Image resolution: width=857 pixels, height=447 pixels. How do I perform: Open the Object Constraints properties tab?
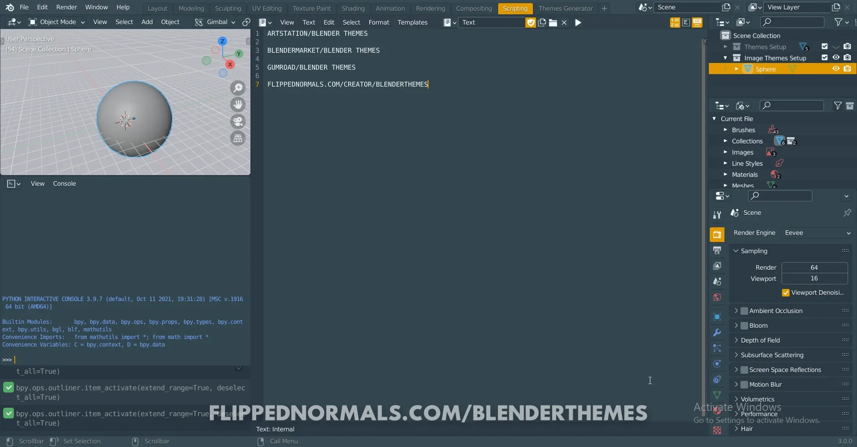[717, 380]
